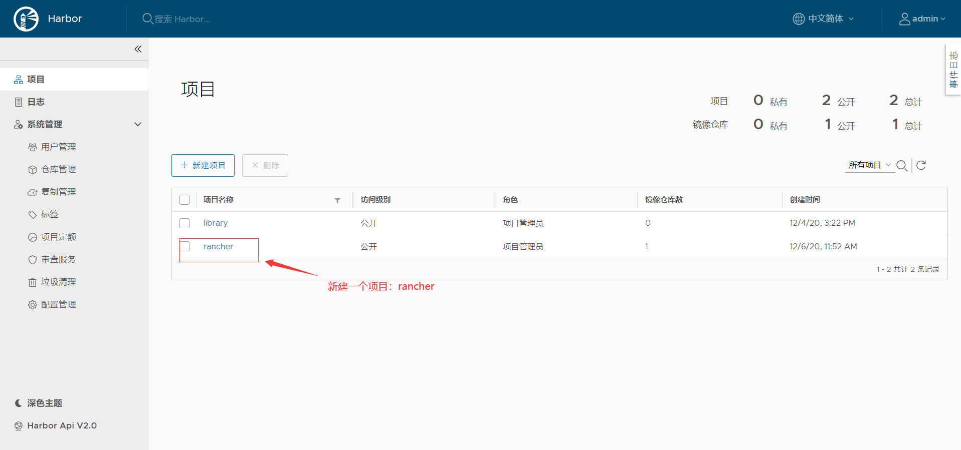Click the 标签 tag icon
Viewport: 961px width, 450px height.
click(x=33, y=215)
